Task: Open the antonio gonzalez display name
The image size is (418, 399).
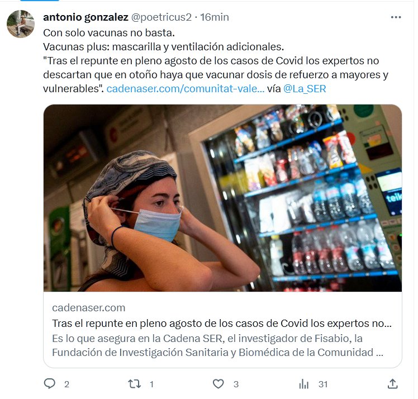Action: 85,17
